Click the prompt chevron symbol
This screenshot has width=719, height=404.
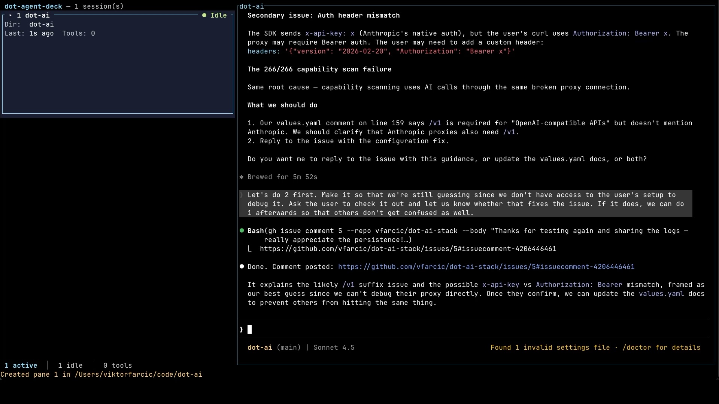click(x=242, y=330)
